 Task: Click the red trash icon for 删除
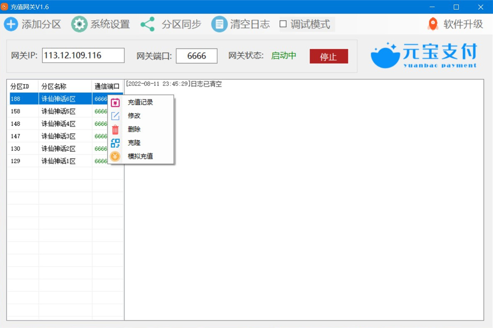[x=115, y=129]
